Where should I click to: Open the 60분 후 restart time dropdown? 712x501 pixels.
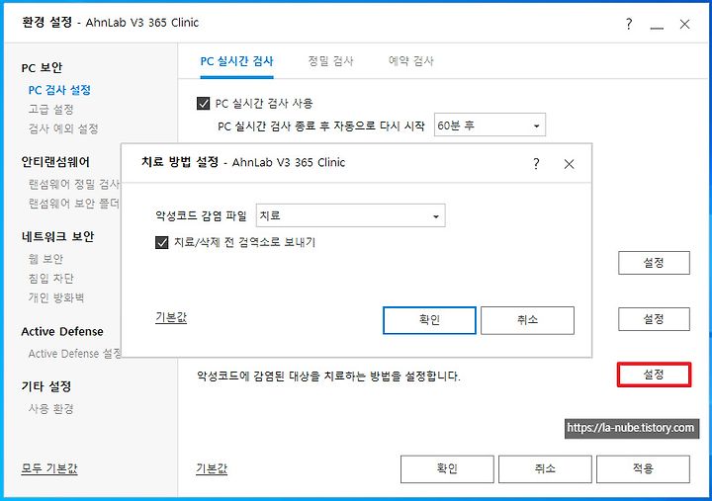(489, 125)
